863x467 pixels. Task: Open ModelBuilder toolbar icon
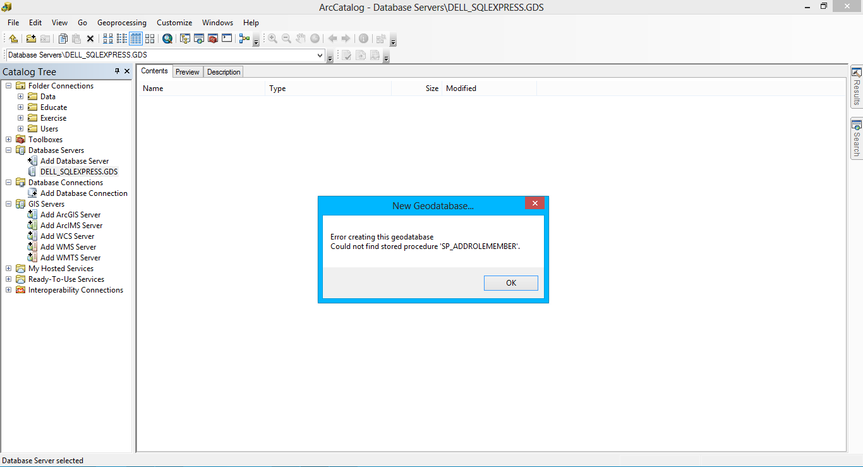click(244, 39)
